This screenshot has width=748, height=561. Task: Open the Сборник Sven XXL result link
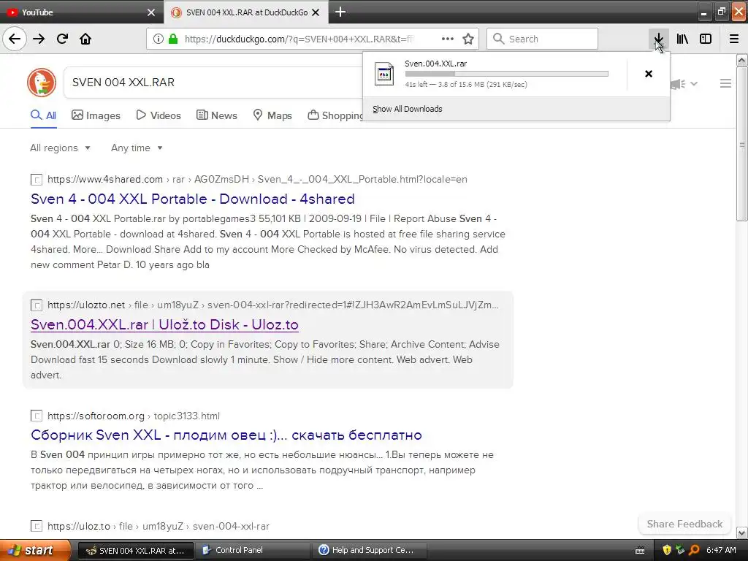coord(226,435)
